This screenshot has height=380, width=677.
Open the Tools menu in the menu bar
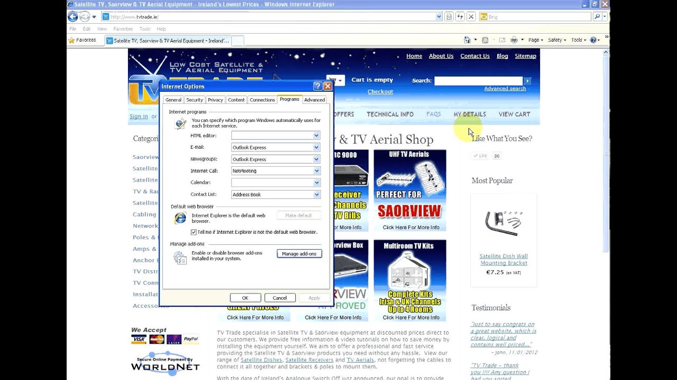pos(145,29)
